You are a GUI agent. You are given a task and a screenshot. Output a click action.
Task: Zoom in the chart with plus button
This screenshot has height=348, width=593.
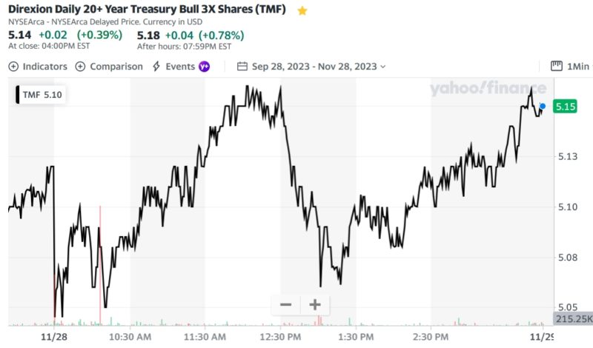[x=314, y=304]
